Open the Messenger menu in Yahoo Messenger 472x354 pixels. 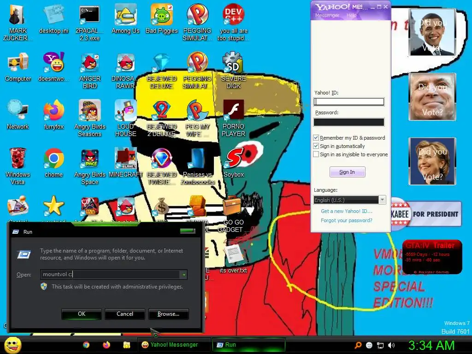[x=327, y=15]
